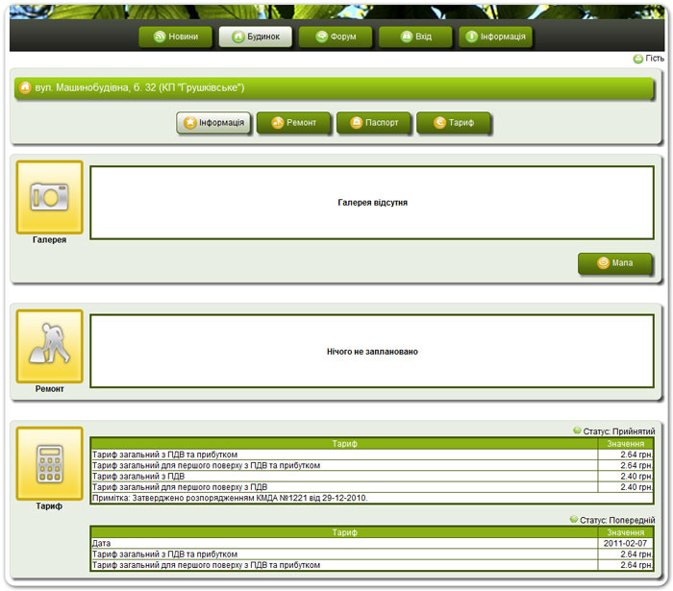Click the Статус: Прийнятий text
This screenshot has width=673, height=591.
[x=619, y=431]
